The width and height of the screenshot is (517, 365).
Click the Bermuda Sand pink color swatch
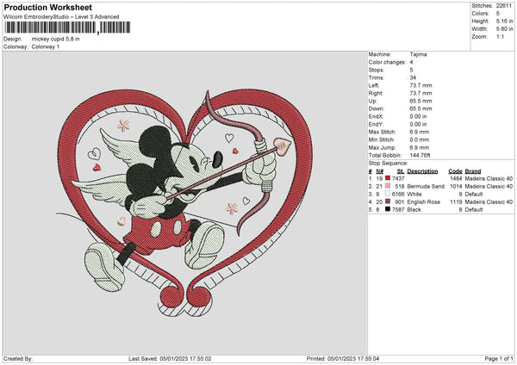click(388, 186)
